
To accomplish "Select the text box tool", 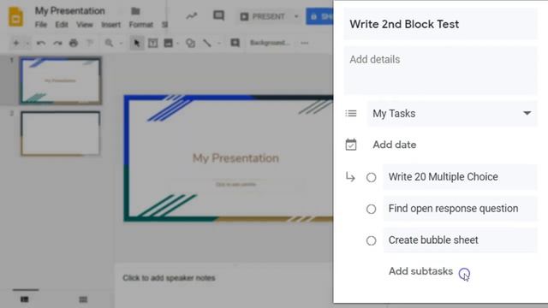I will tap(152, 44).
